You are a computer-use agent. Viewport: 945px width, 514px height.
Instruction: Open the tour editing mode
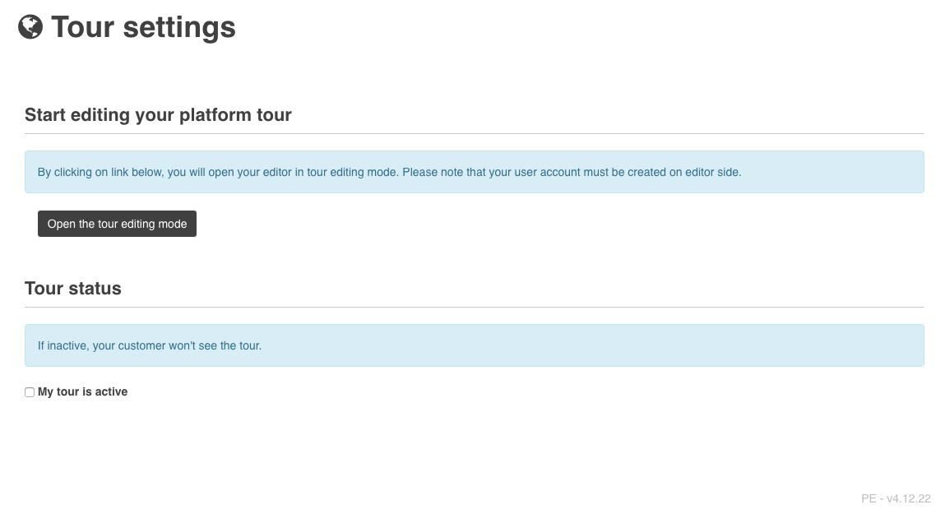[x=117, y=224]
